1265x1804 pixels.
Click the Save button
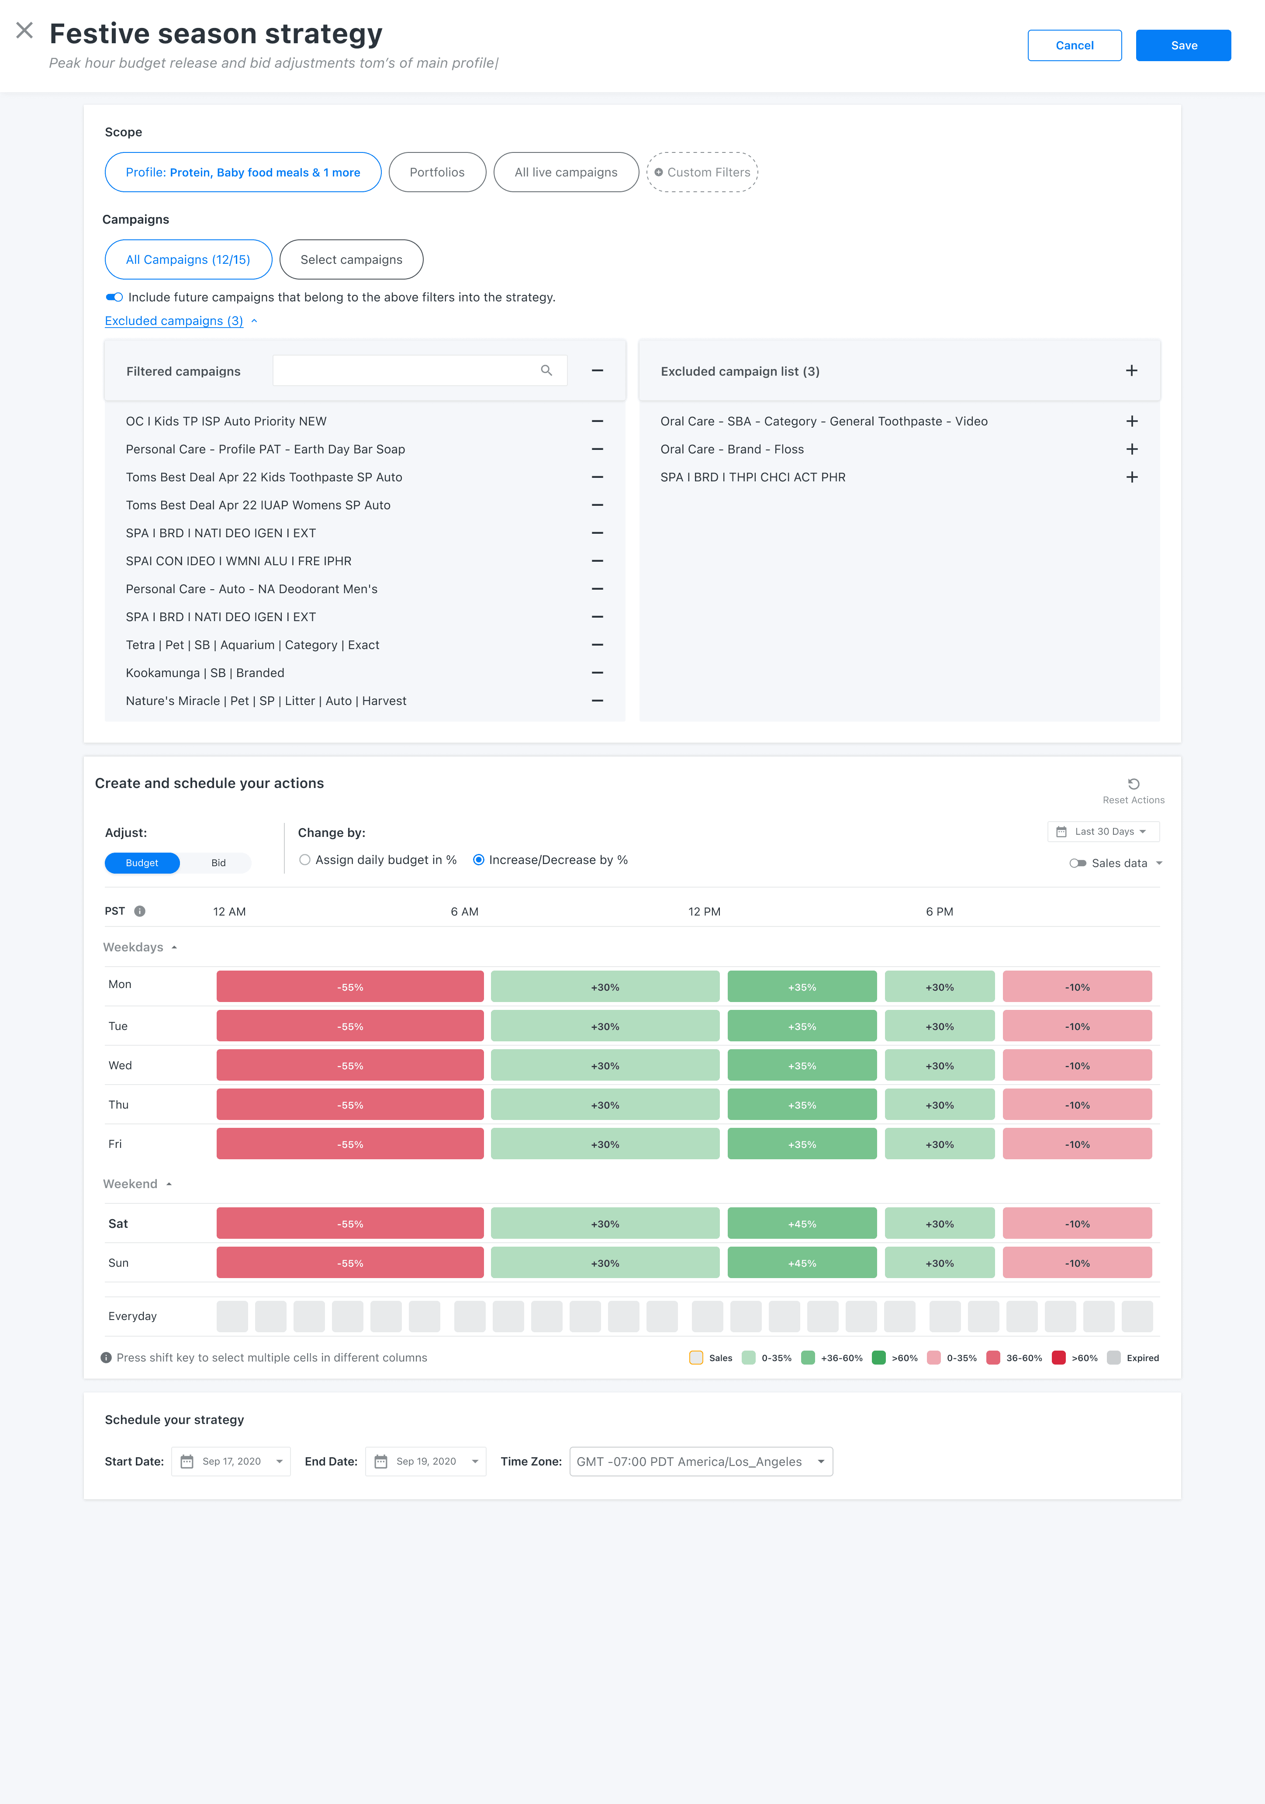pyautogui.click(x=1182, y=45)
